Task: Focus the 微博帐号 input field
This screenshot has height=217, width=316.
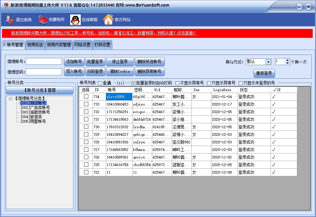Action: (44, 61)
